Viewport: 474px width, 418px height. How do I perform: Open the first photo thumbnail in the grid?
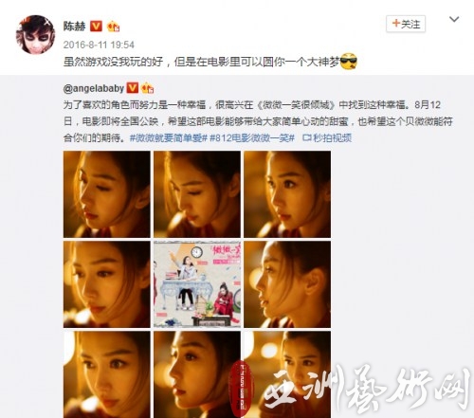[107, 194]
